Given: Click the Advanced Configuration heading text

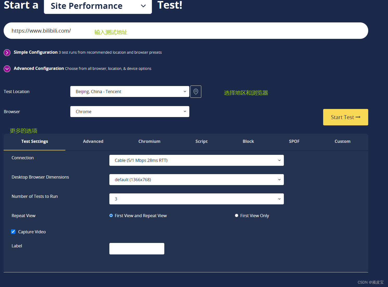Looking at the screenshot, I should [x=39, y=69].
